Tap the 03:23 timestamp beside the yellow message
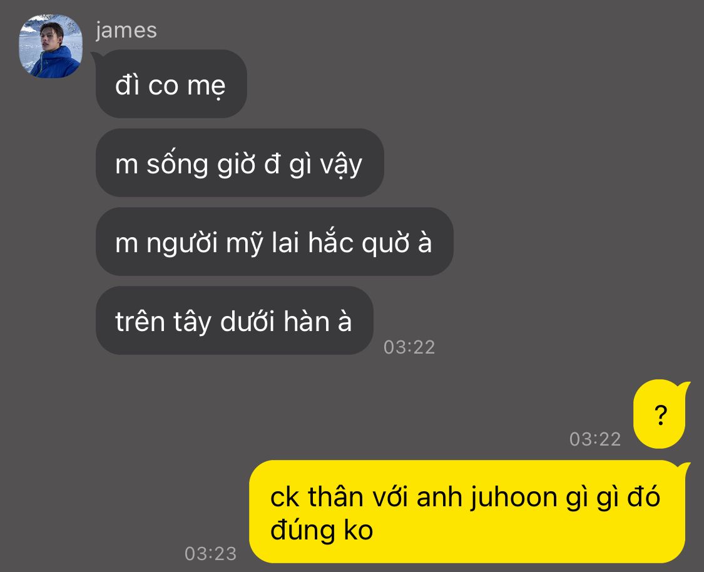Screen dimensions: 704x572 tap(210, 554)
